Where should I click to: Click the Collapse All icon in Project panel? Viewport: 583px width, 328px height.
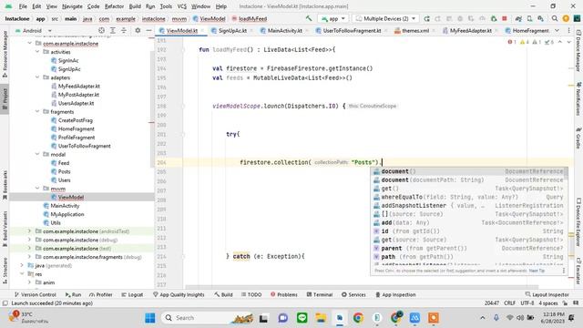124,30
